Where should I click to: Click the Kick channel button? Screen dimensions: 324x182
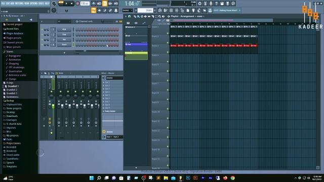click(64, 29)
